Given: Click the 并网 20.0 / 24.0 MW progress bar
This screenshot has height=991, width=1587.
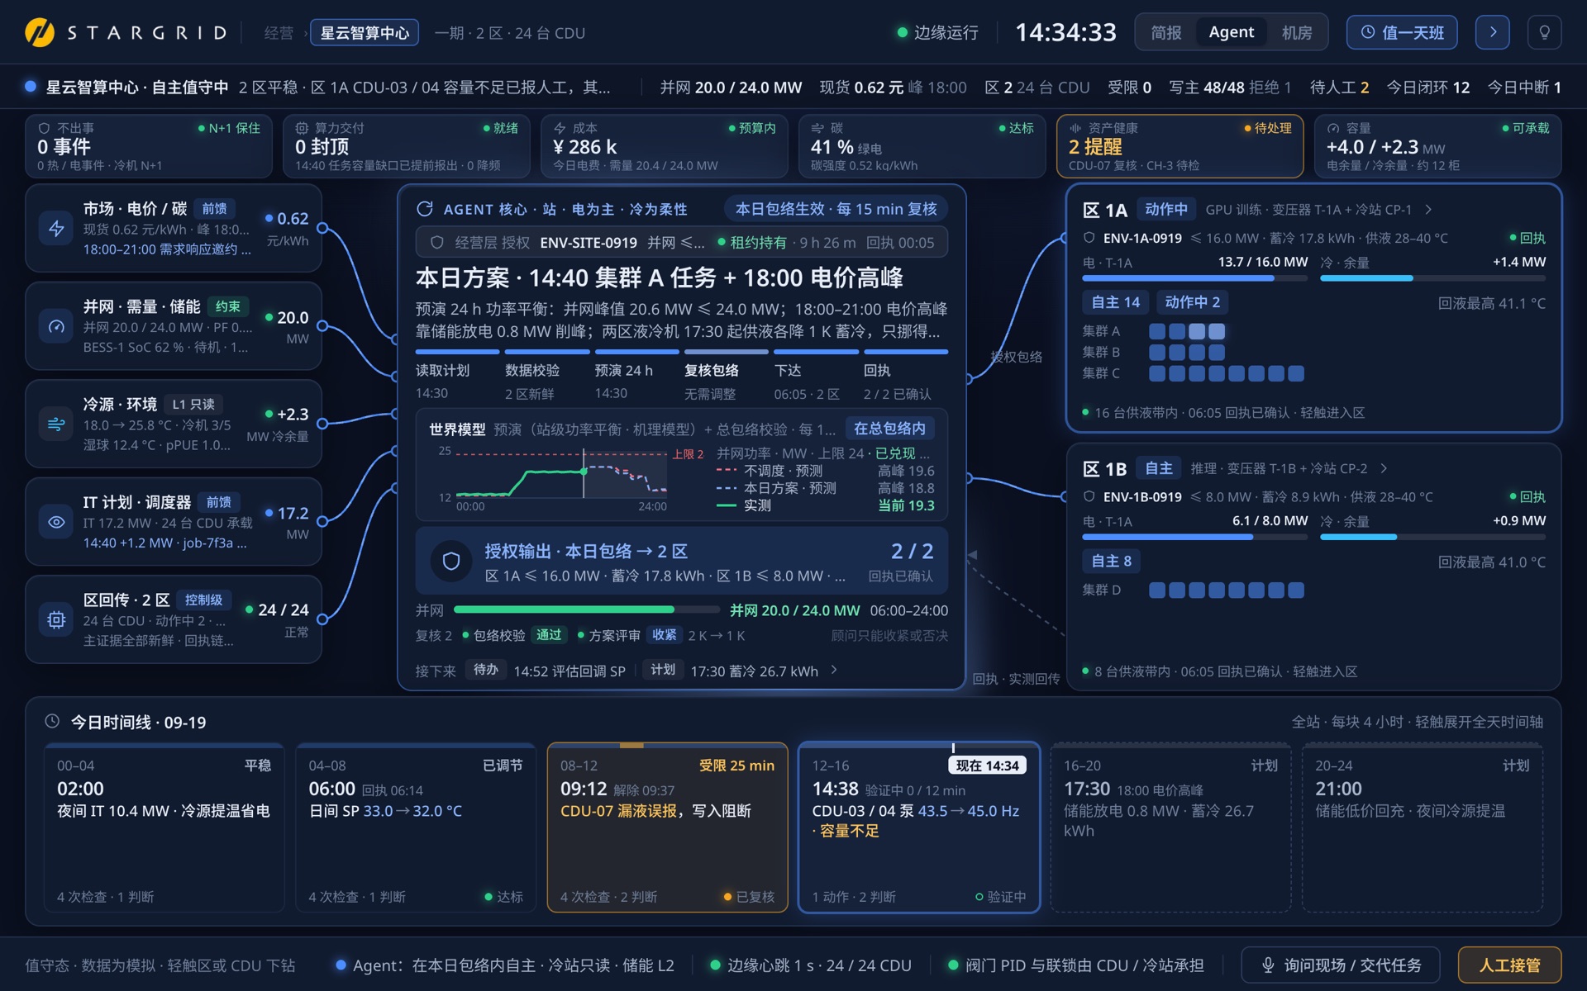Looking at the screenshot, I should [586, 609].
